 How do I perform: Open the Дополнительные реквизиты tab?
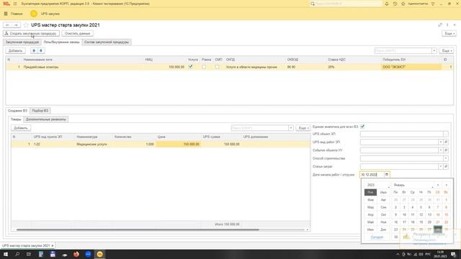click(45, 119)
